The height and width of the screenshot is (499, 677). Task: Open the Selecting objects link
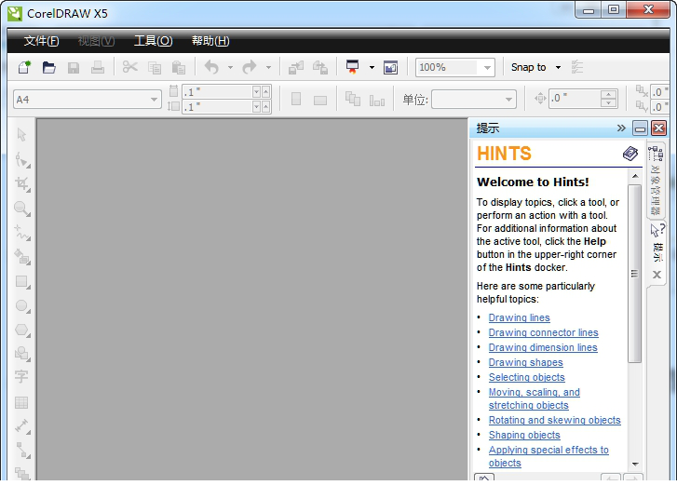[526, 377]
